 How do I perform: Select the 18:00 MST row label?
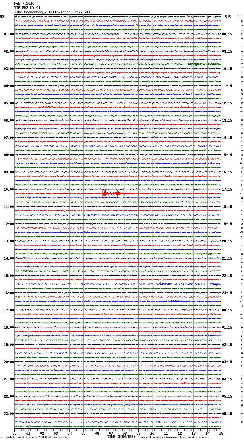click(9, 327)
